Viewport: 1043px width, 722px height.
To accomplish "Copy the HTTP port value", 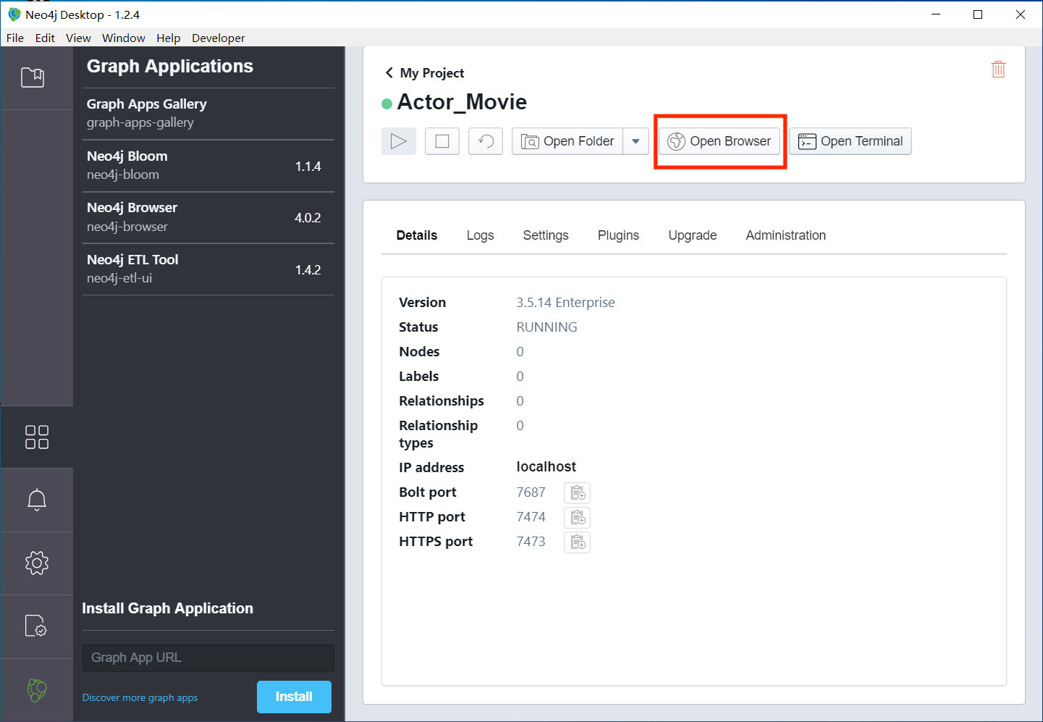I will pyautogui.click(x=578, y=518).
